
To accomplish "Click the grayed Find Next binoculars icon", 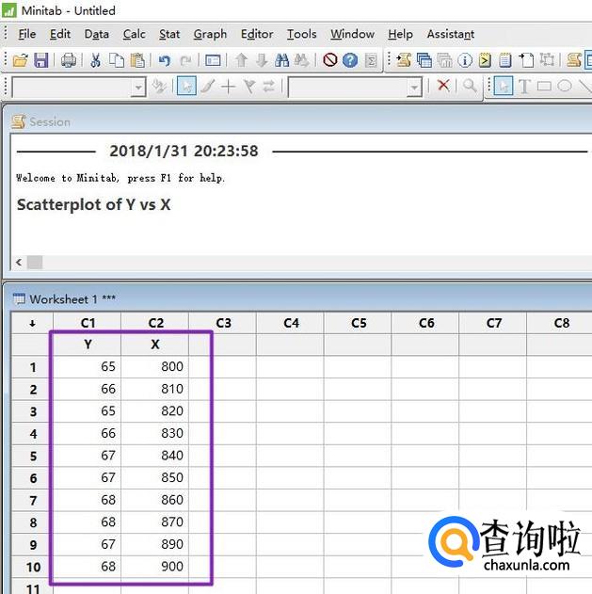I will 302,60.
